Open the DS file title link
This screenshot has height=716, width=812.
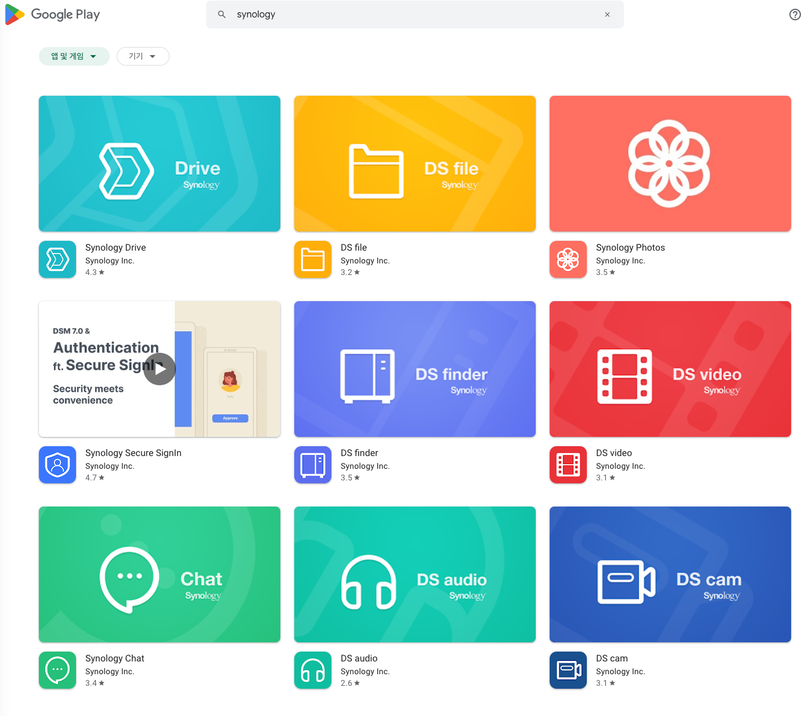353,248
